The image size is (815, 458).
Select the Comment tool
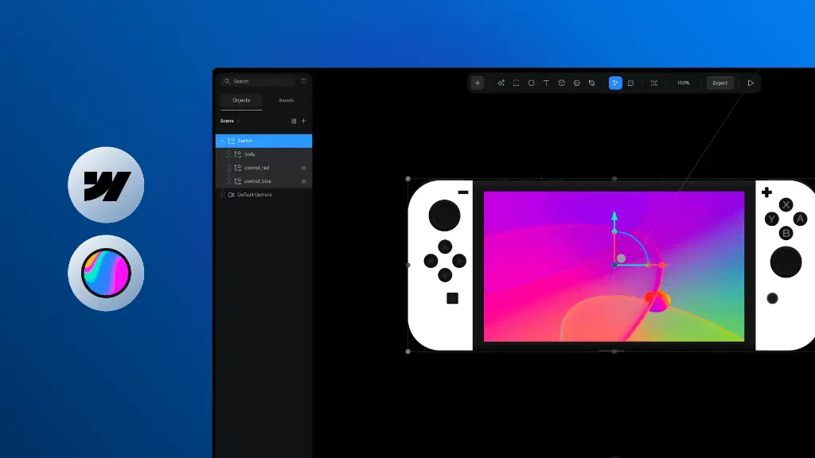(x=630, y=83)
